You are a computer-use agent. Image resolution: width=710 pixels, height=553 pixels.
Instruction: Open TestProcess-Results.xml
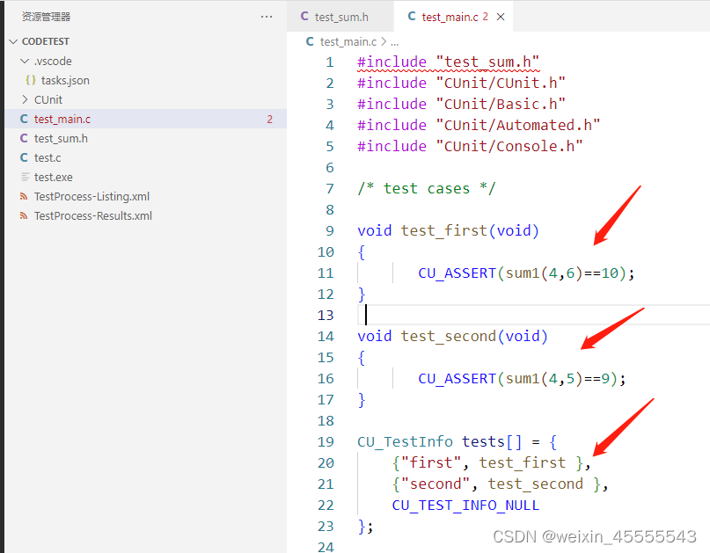[x=93, y=216]
